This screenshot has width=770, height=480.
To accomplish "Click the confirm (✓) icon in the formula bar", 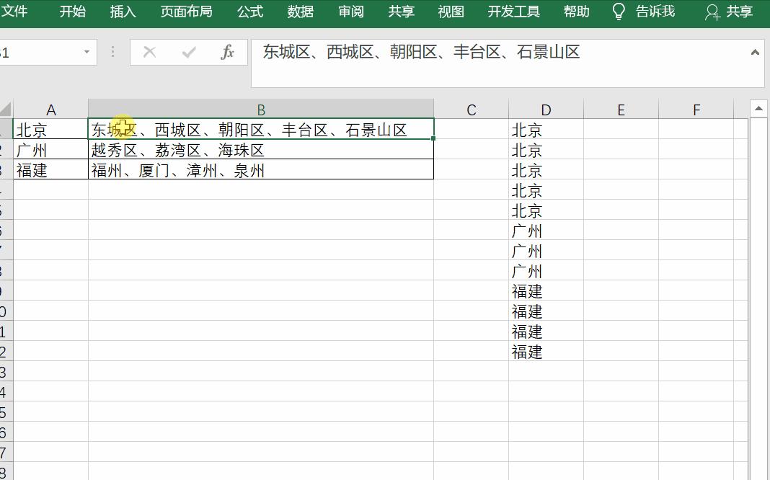I will 189,52.
